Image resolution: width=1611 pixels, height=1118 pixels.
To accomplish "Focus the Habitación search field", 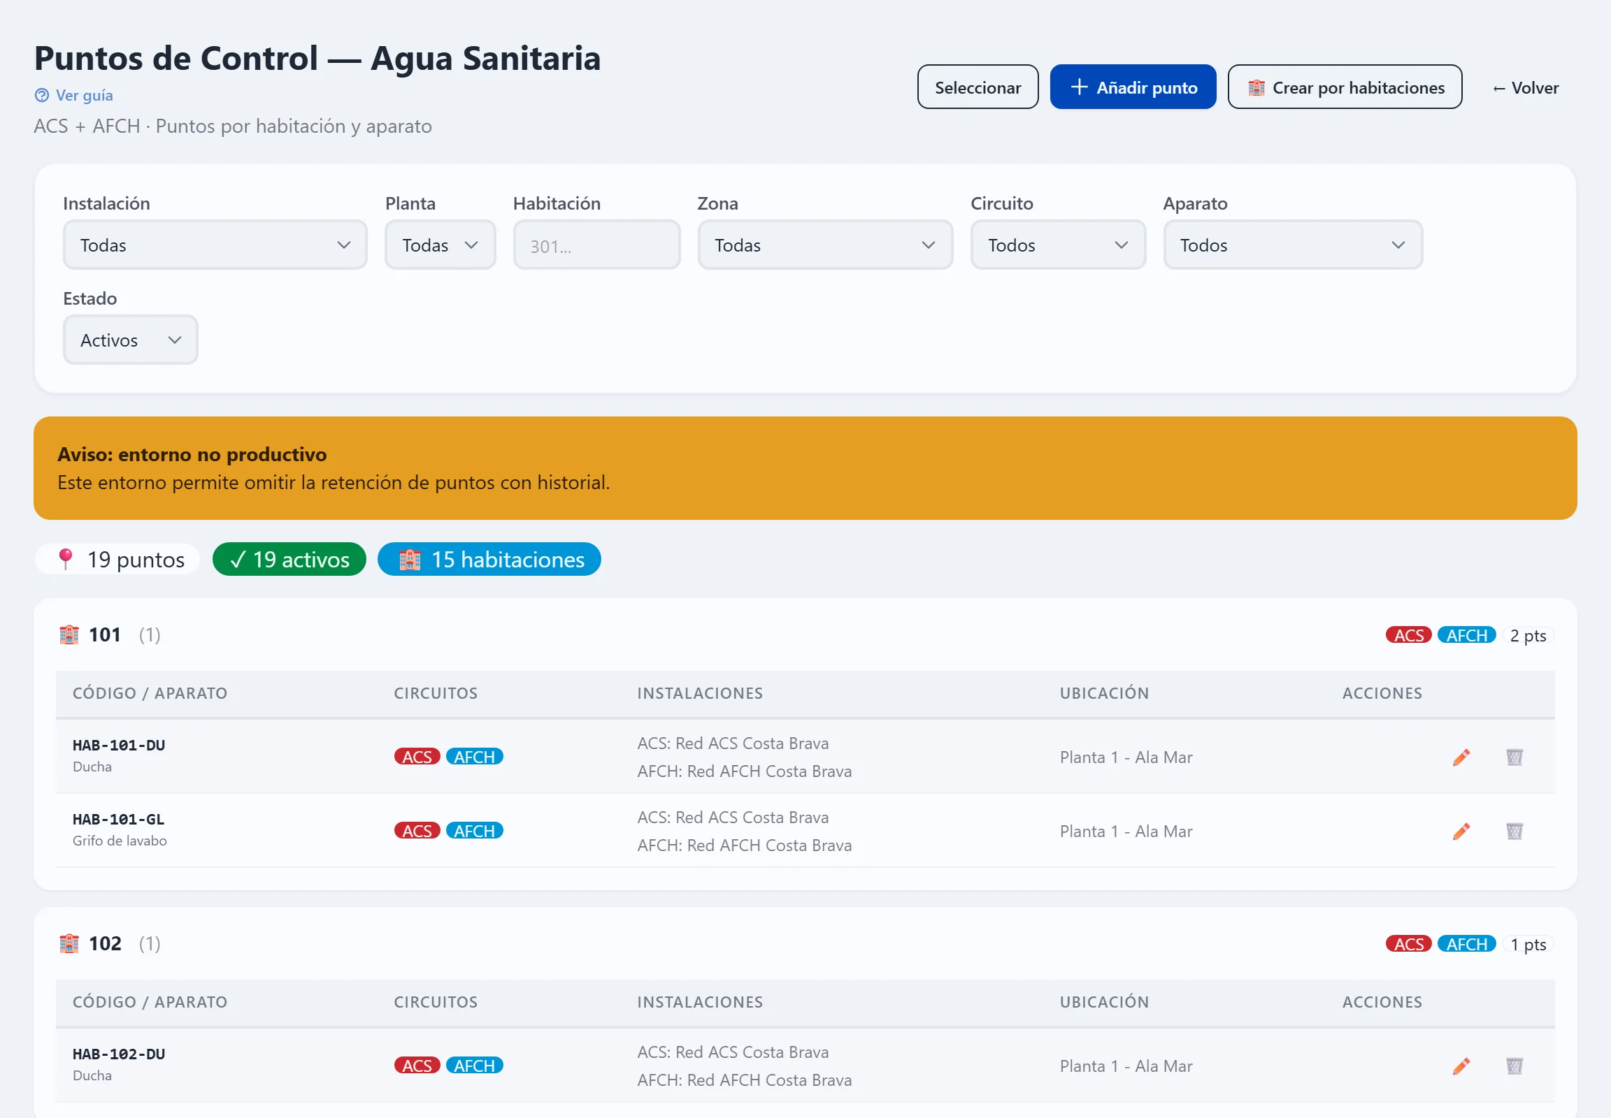I will 596,245.
